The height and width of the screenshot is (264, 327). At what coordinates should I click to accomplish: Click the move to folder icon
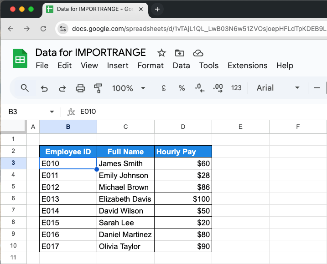[x=180, y=53]
